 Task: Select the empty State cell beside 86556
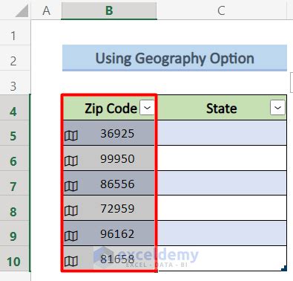coord(222,183)
